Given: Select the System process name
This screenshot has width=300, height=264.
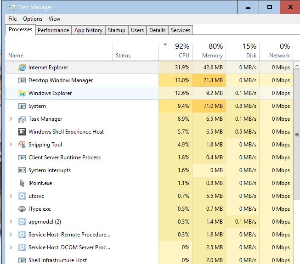Looking at the screenshot, I should pyautogui.click(x=37, y=106).
